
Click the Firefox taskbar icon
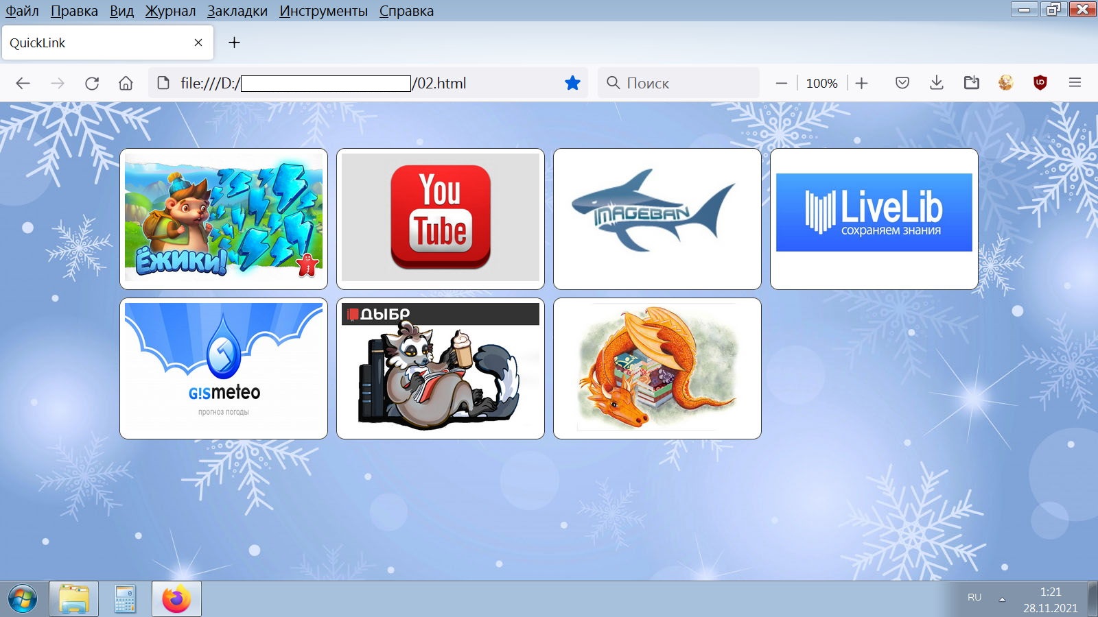click(176, 599)
